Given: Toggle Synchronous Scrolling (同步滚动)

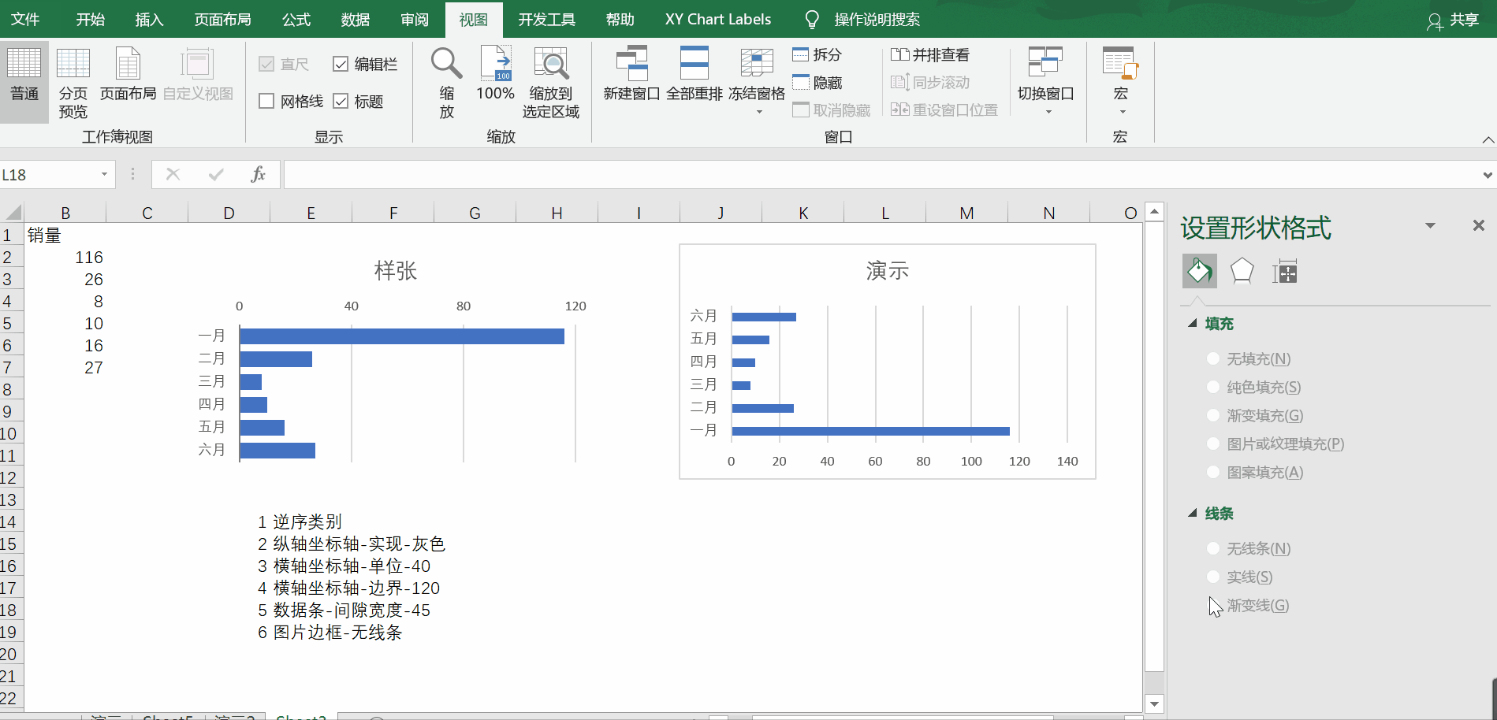Looking at the screenshot, I should point(930,82).
